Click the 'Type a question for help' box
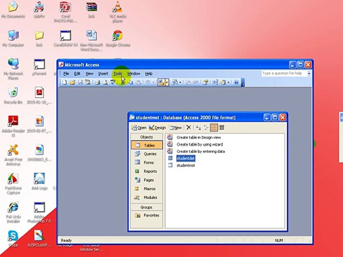The image size is (343, 257). pos(284,74)
